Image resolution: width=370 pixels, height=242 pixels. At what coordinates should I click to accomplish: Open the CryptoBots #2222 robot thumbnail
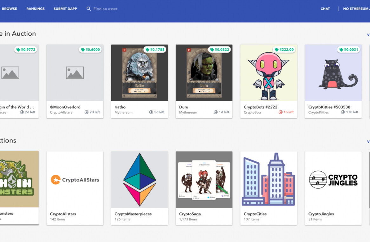tap(269, 76)
